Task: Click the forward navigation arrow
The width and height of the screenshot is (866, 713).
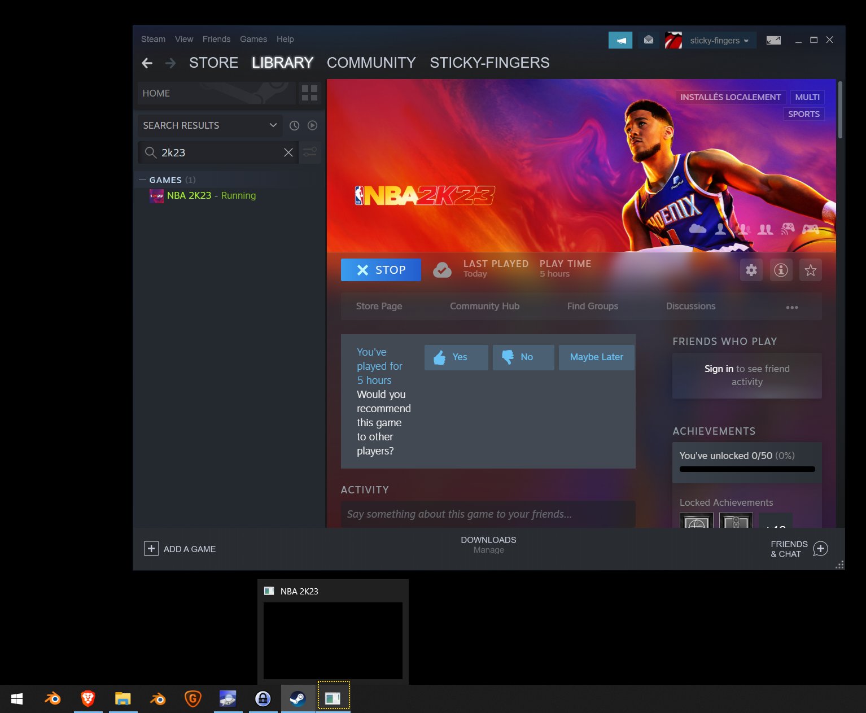Action: pos(170,63)
